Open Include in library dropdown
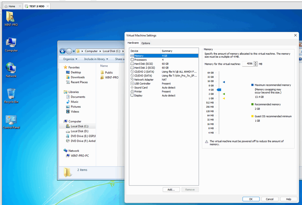This screenshot has width=302, height=205. pos(96,59)
